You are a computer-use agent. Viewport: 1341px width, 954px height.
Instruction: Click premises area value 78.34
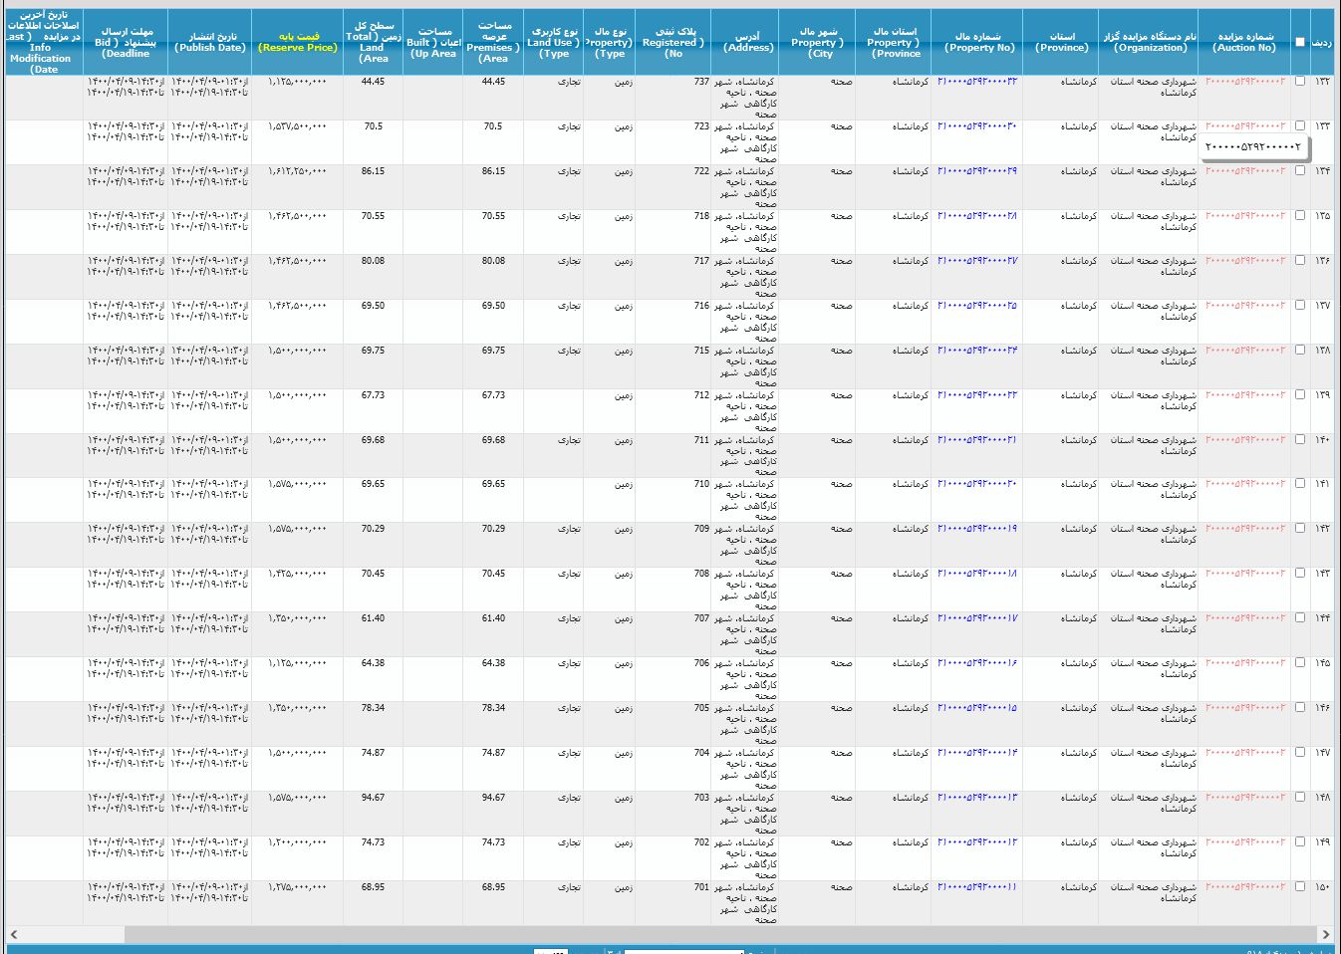(493, 708)
